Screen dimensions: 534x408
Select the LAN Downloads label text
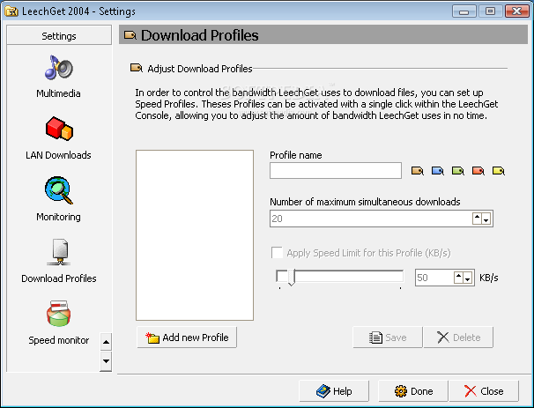click(x=58, y=155)
